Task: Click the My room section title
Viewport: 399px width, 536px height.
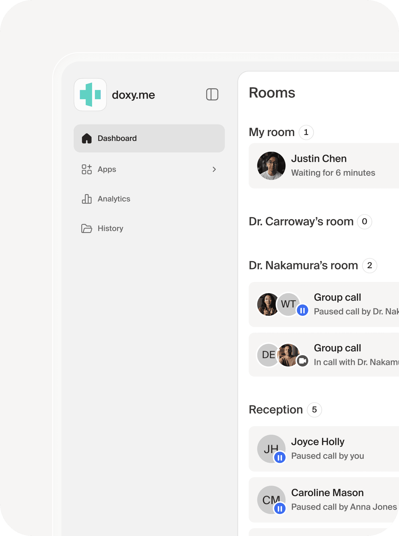Action: click(272, 132)
